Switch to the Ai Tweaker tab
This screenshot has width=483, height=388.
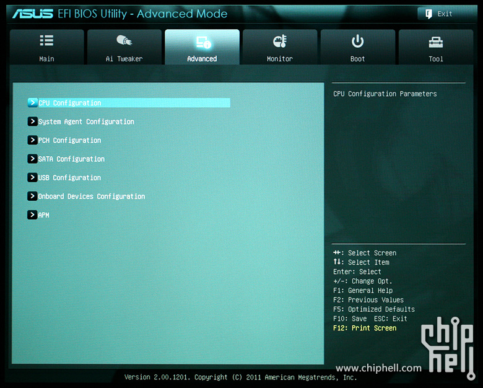point(124,47)
